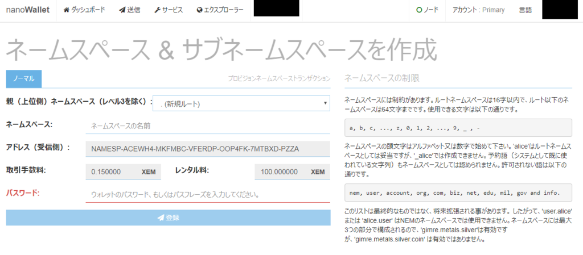
Task: Open the アカウント : Primary menu
Action: (x=478, y=10)
